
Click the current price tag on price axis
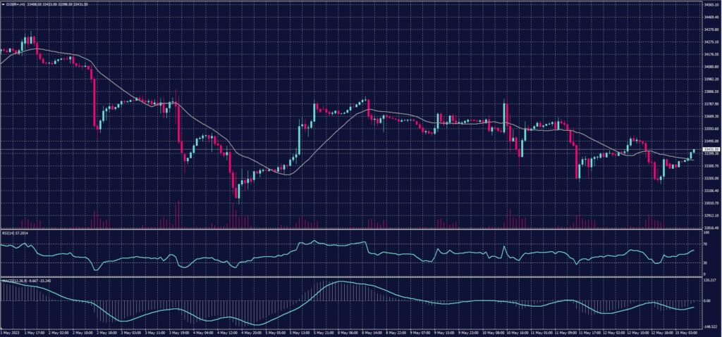point(709,149)
